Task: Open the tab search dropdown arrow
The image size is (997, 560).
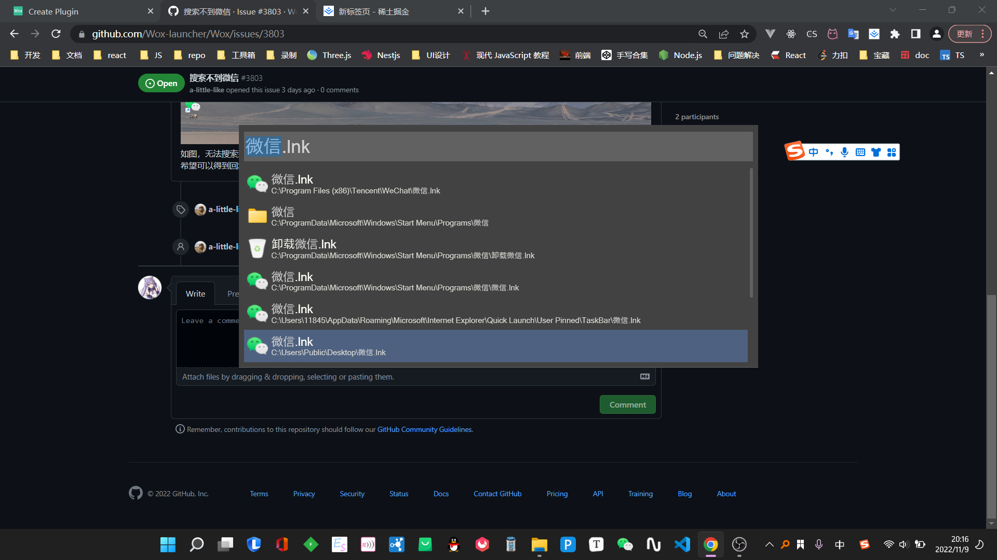Action: pos(893,9)
